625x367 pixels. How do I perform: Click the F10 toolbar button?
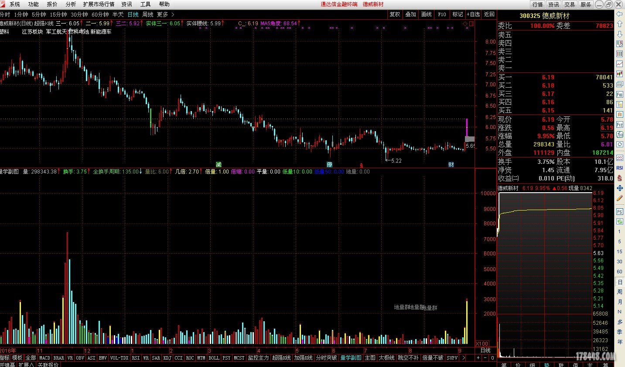442,14
